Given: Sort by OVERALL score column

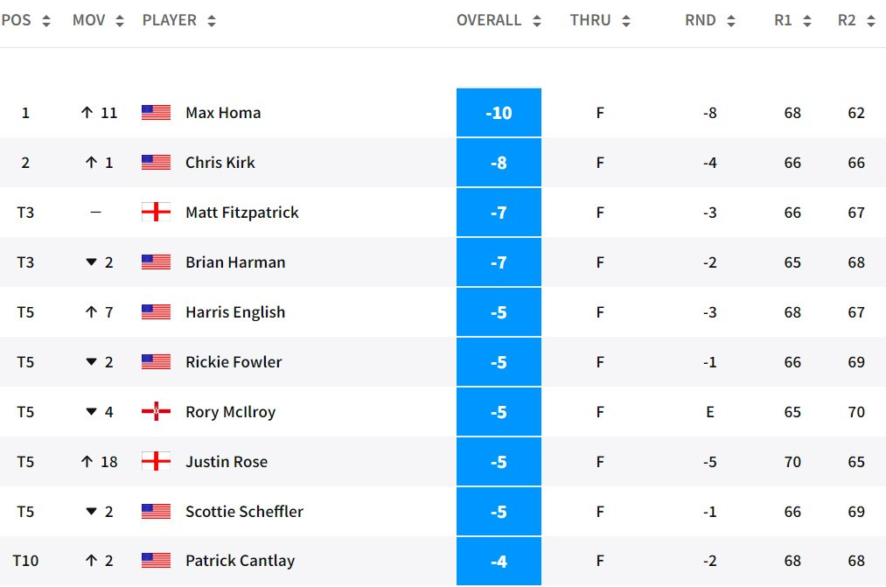Looking at the screenshot, I should [499, 20].
